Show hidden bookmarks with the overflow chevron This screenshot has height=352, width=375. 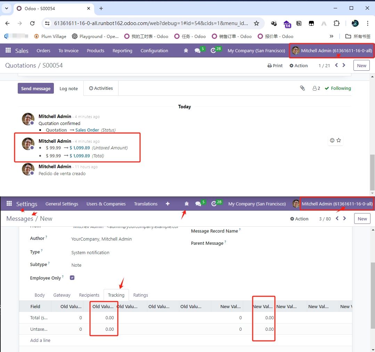tap(331, 36)
